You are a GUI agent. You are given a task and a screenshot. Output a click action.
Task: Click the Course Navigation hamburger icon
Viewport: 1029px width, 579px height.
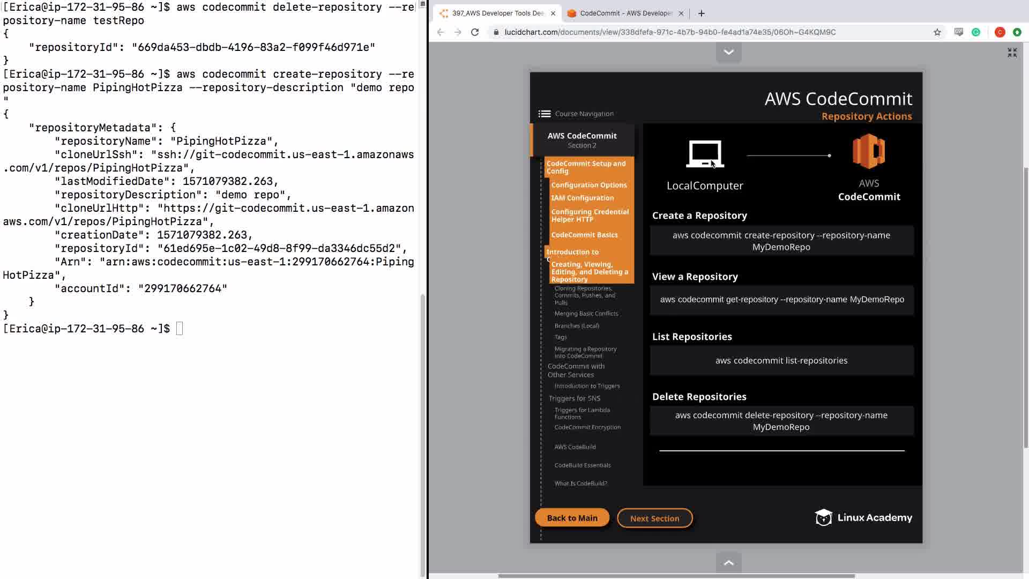pyautogui.click(x=545, y=114)
